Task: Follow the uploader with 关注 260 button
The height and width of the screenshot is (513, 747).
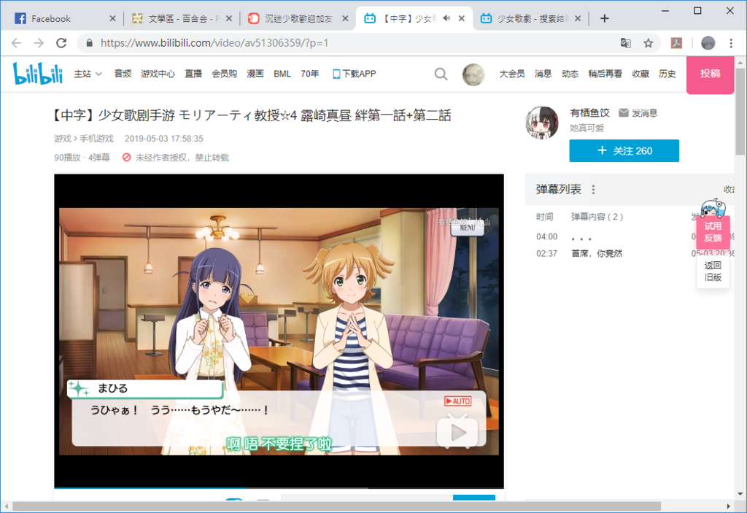Action: (x=624, y=150)
